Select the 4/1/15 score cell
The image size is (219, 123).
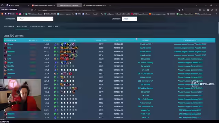pos(47,48)
